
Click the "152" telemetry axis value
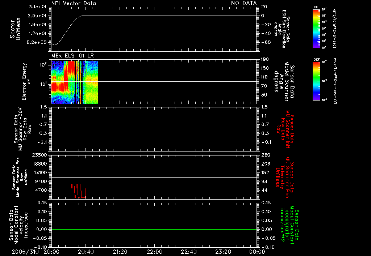tap(266, 172)
